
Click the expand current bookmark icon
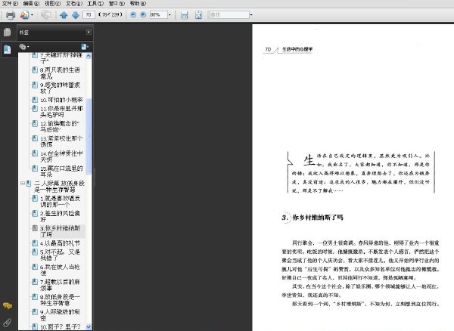[x=85, y=47]
